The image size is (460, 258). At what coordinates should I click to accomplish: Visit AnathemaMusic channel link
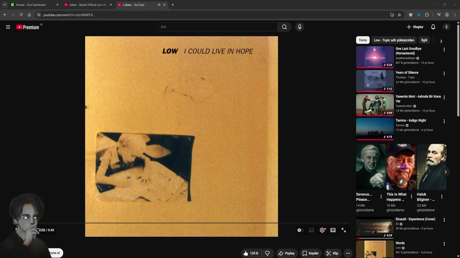click(405, 58)
